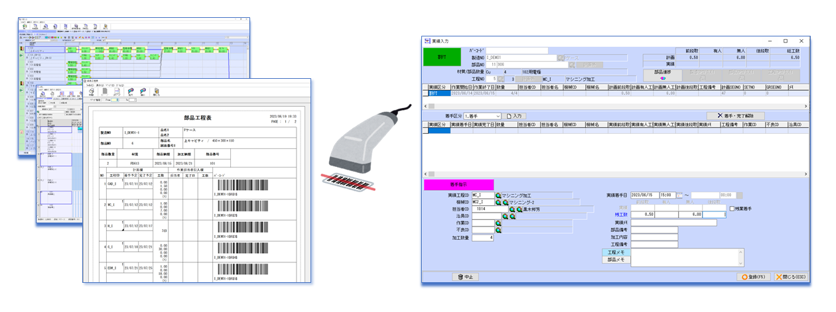Click greyed search icon beside 工程NO field

pos(500,79)
